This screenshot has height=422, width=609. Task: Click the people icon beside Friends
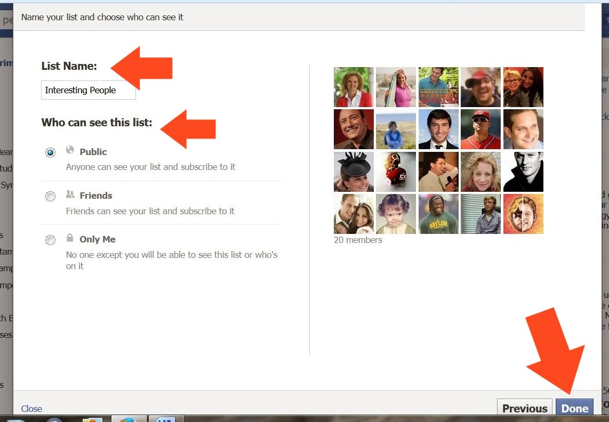[x=70, y=194]
